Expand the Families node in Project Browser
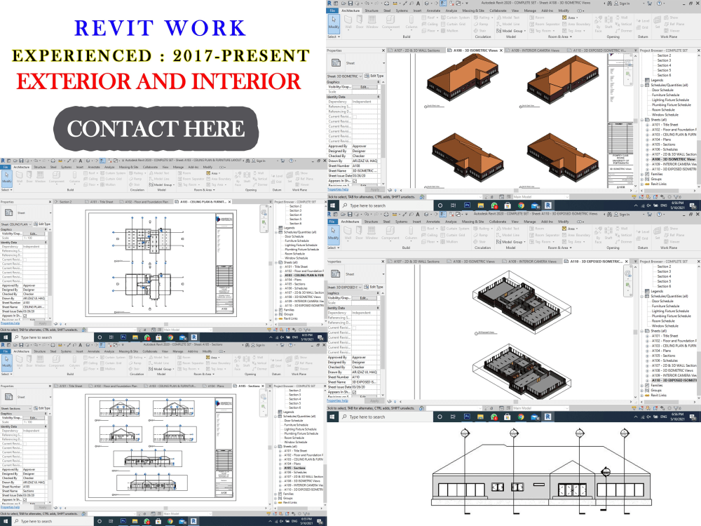Viewport: 701px width, 526px height. coord(642,174)
